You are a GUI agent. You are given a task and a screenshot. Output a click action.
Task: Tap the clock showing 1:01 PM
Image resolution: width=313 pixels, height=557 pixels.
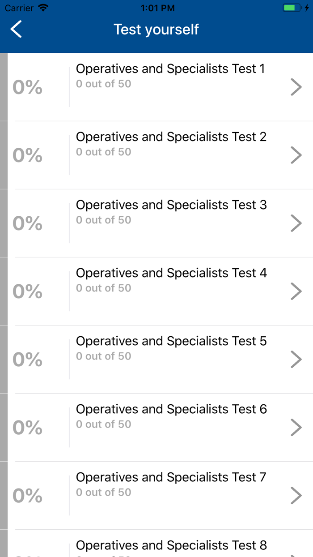[x=157, y=7]
